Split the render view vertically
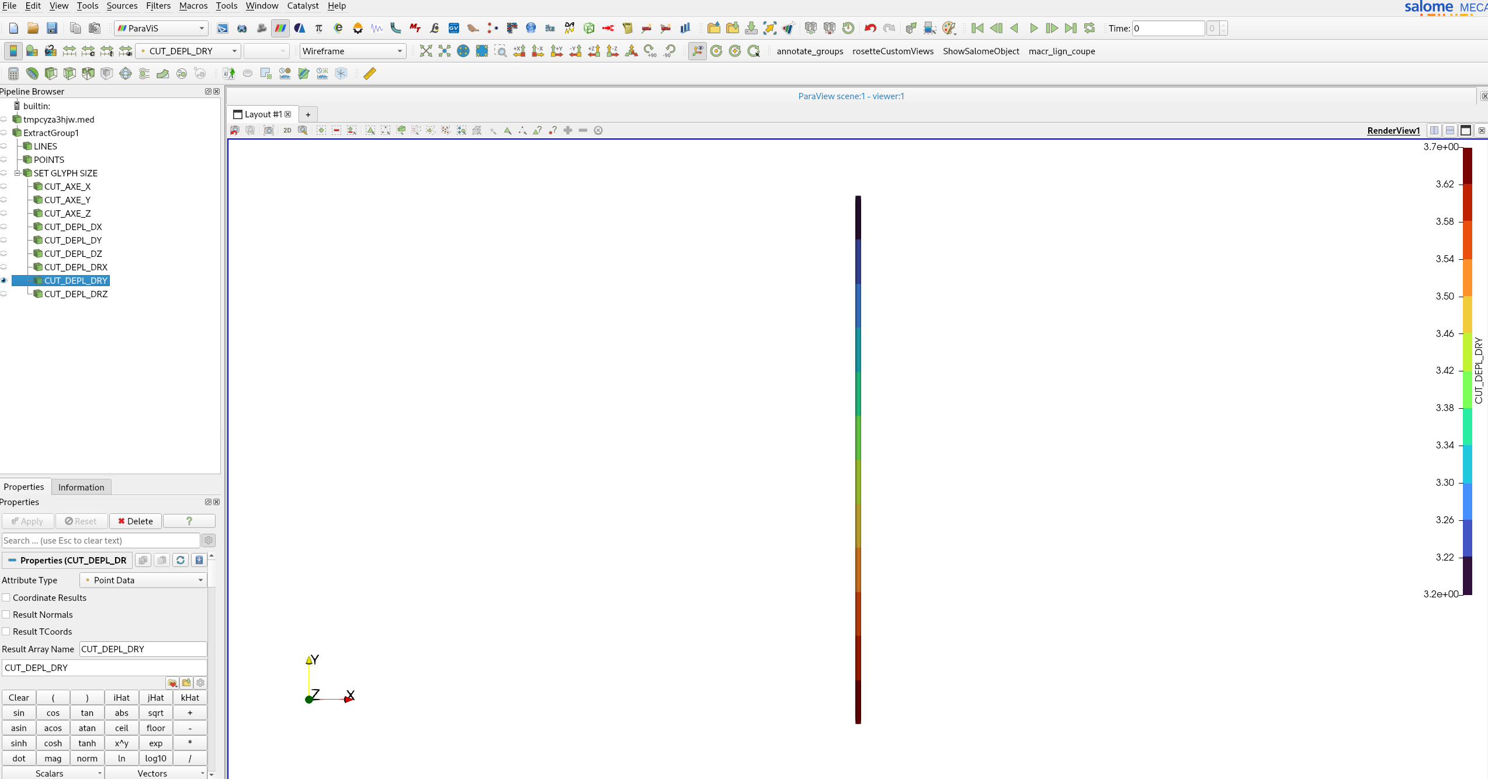This screenshot has height=779, width=1488. 1450,130
